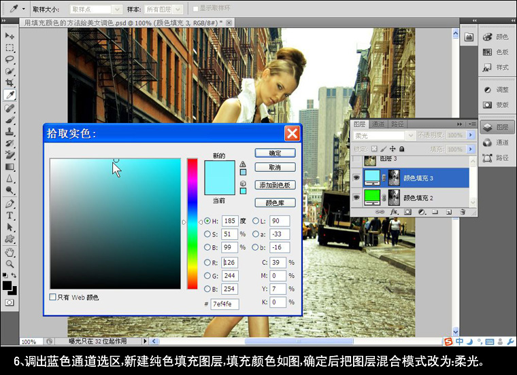Open the tool preset picker arrow

coord(24,9)
